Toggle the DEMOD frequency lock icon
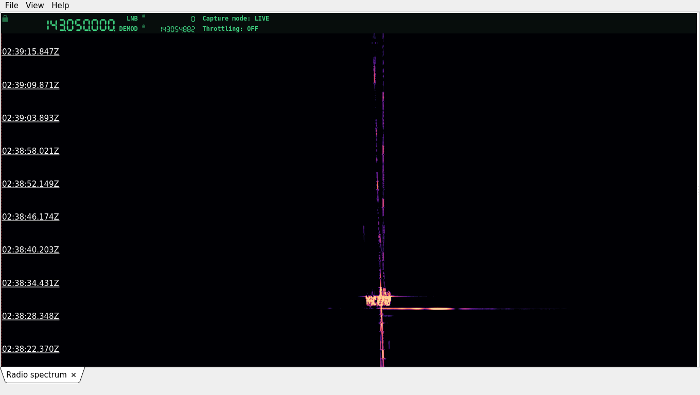Viewport: 700px width, 395px height. pyautogui.click(x=144, y=26)
